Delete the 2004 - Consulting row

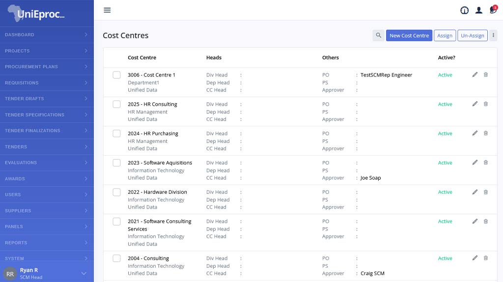point(486,258)
